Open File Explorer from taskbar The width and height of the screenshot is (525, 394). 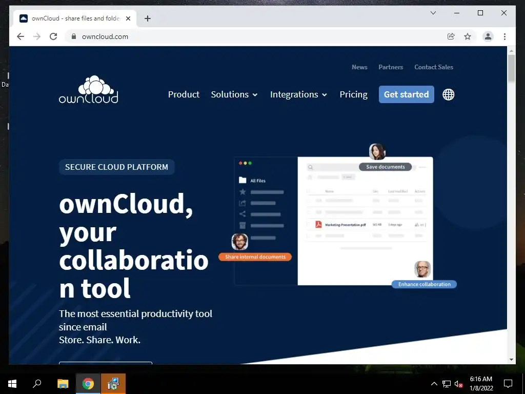pyautogui.click(x=63, y=384)
